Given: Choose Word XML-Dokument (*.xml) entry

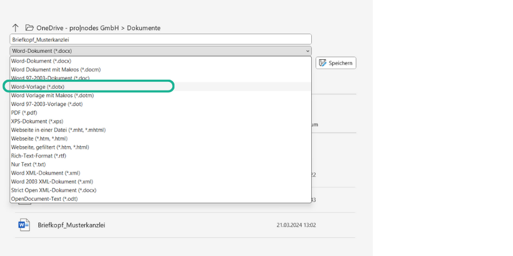Looking at the screenshot, I should (46, 173).
